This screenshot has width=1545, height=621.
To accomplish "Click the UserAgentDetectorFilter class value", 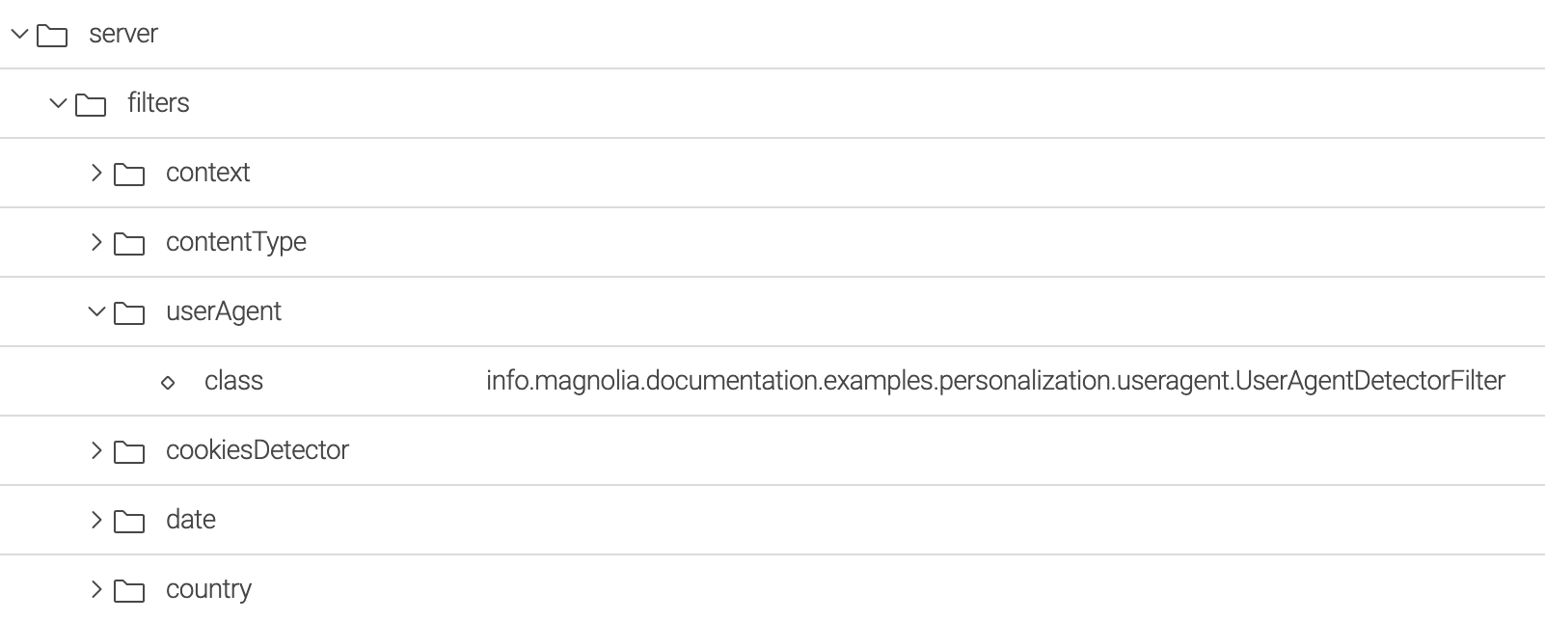I will click(x=995, y=381).
